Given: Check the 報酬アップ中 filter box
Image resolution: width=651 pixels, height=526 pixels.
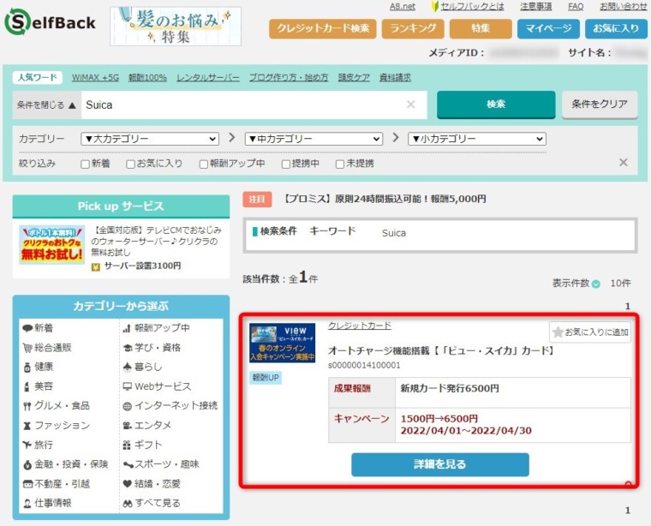Looking at the screenshot, I should click(204, 164).
